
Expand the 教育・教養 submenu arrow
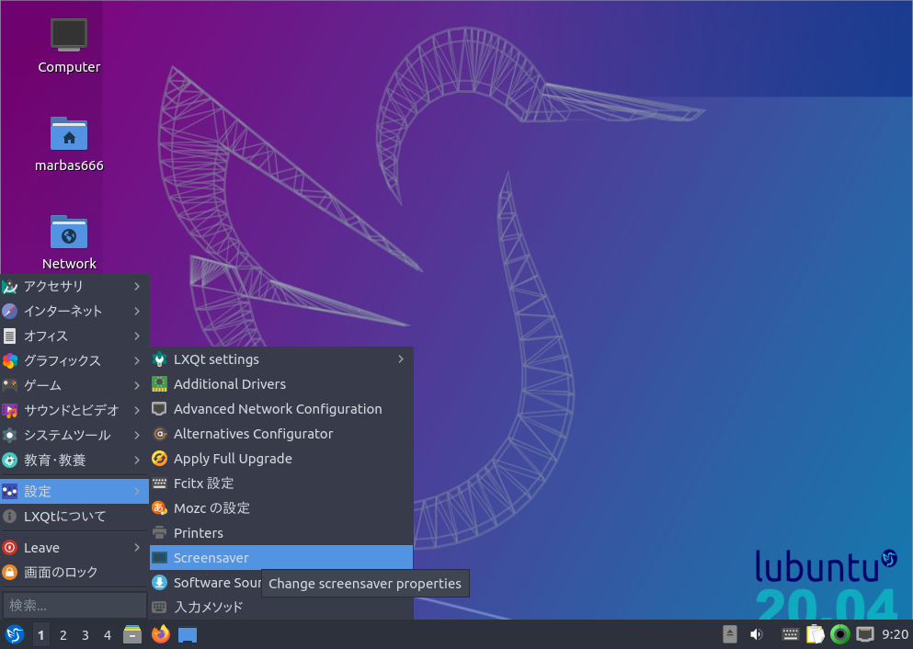pyautogui.click(x=137, y=460)
